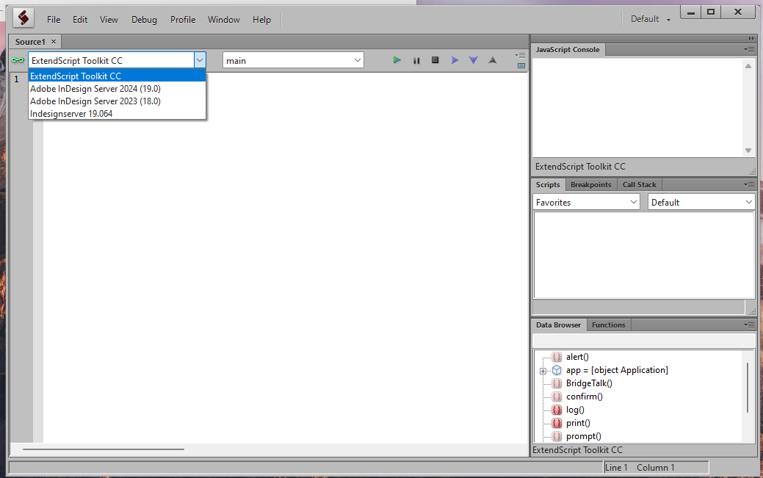Click the Step Into down-pointing arrow icon
The height and width of the screenshot is (478, 763).
[474, 60]
